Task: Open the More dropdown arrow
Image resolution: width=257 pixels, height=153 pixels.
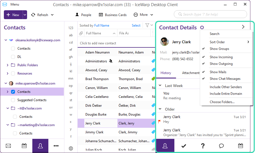Action: [152, 15]
